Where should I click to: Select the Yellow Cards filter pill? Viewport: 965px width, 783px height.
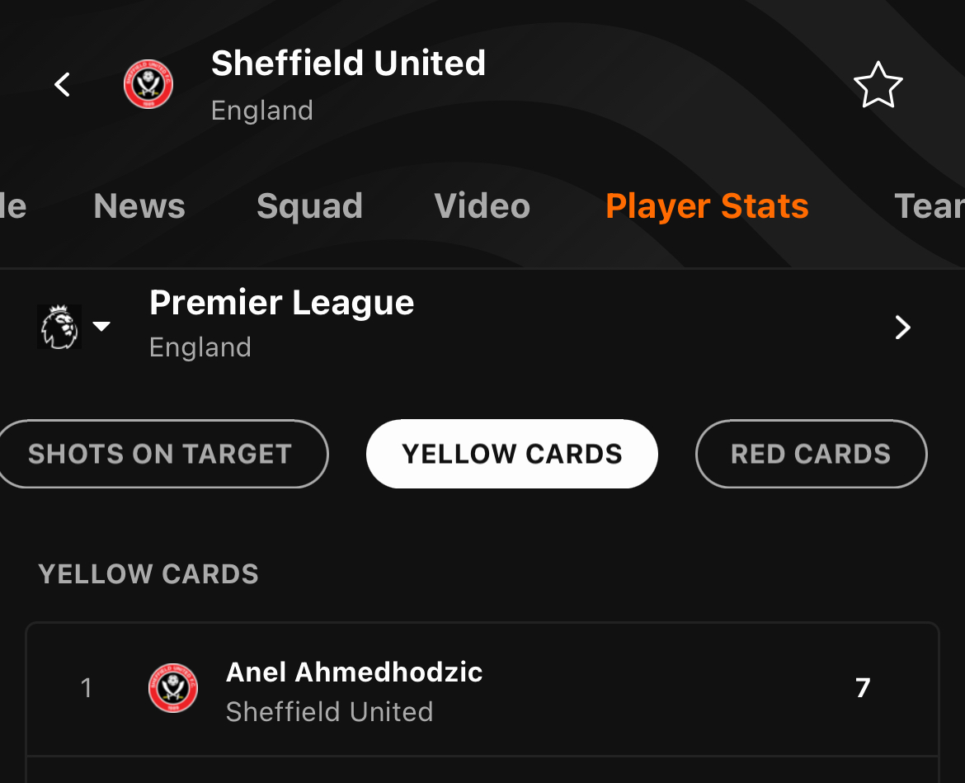coord(512,454)
